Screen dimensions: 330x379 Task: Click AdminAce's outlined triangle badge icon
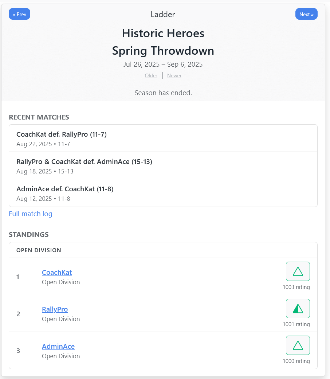(298, 345)
